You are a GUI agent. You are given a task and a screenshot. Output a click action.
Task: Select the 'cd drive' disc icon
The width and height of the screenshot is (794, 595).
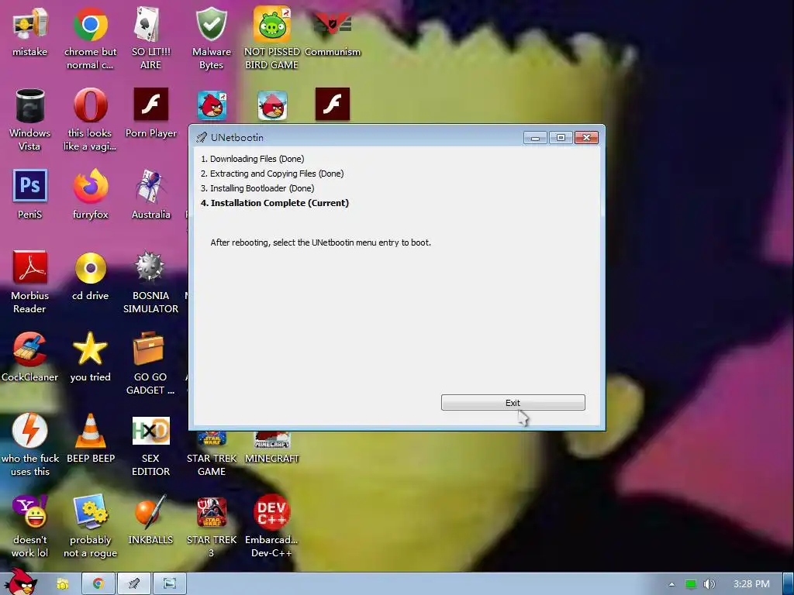[90, 277]
